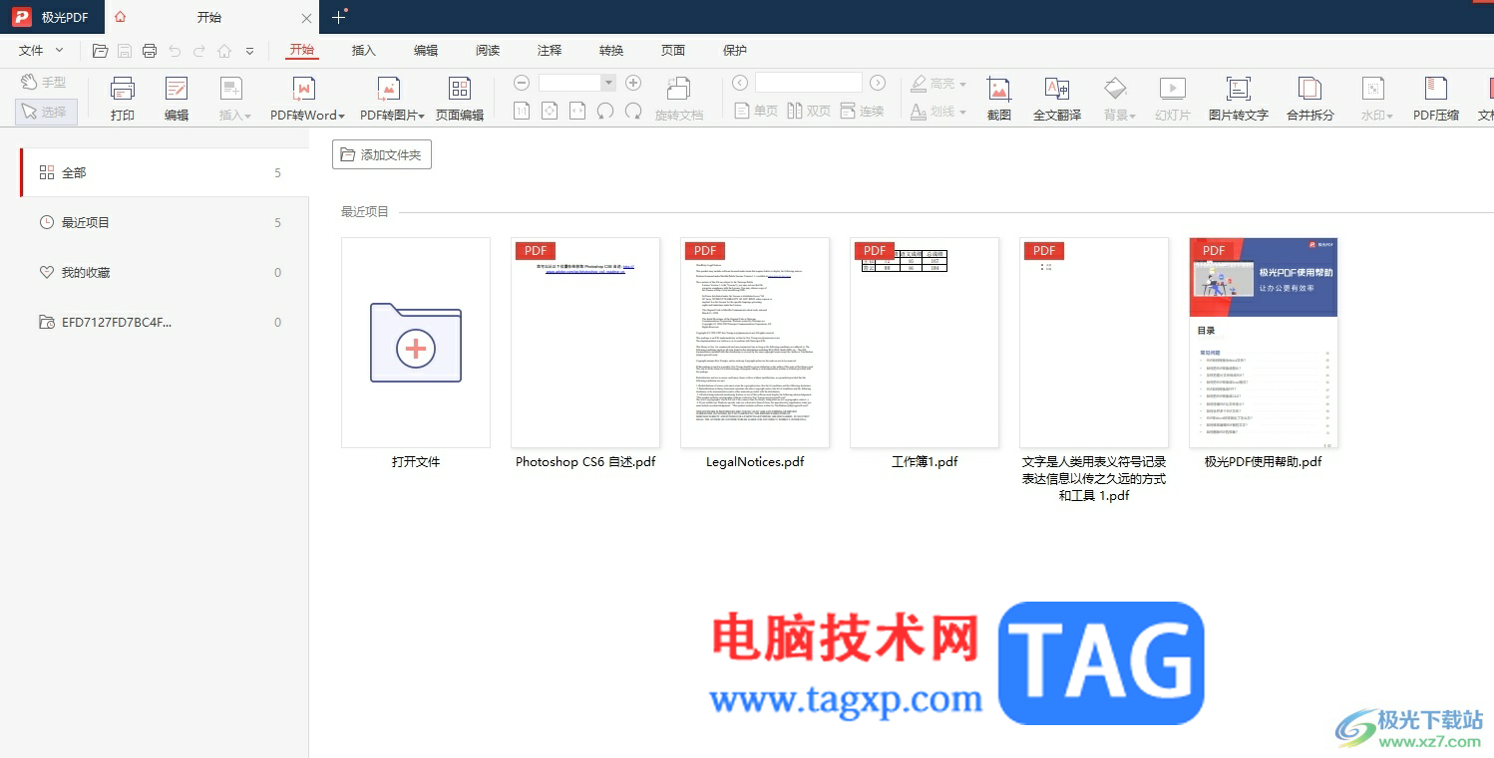The height and width of the screenshot is (758, 1494).
Task: Click the Slideshow (幻灯片) icon
Action: click(x=1173, y=89)
